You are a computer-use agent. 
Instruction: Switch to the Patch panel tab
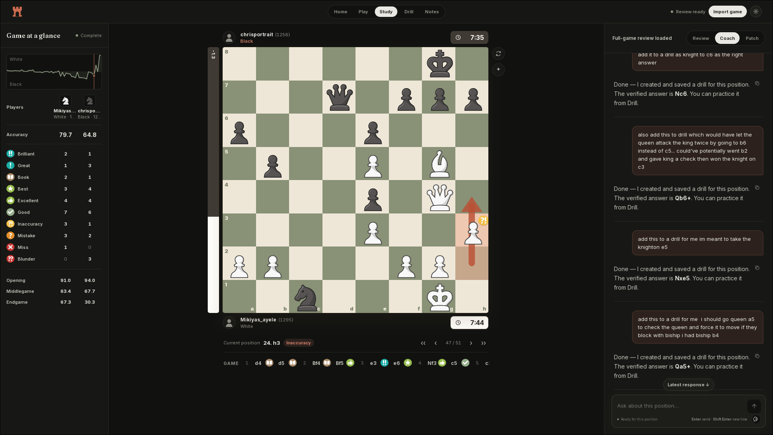[752, 38]
